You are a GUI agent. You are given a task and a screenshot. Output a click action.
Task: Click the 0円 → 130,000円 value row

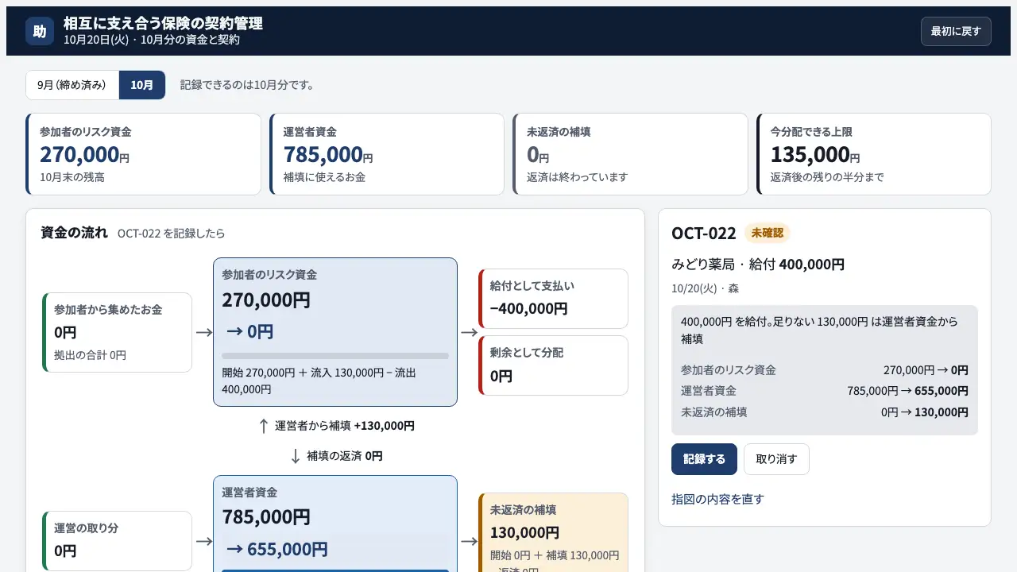(x=825, y=412)
